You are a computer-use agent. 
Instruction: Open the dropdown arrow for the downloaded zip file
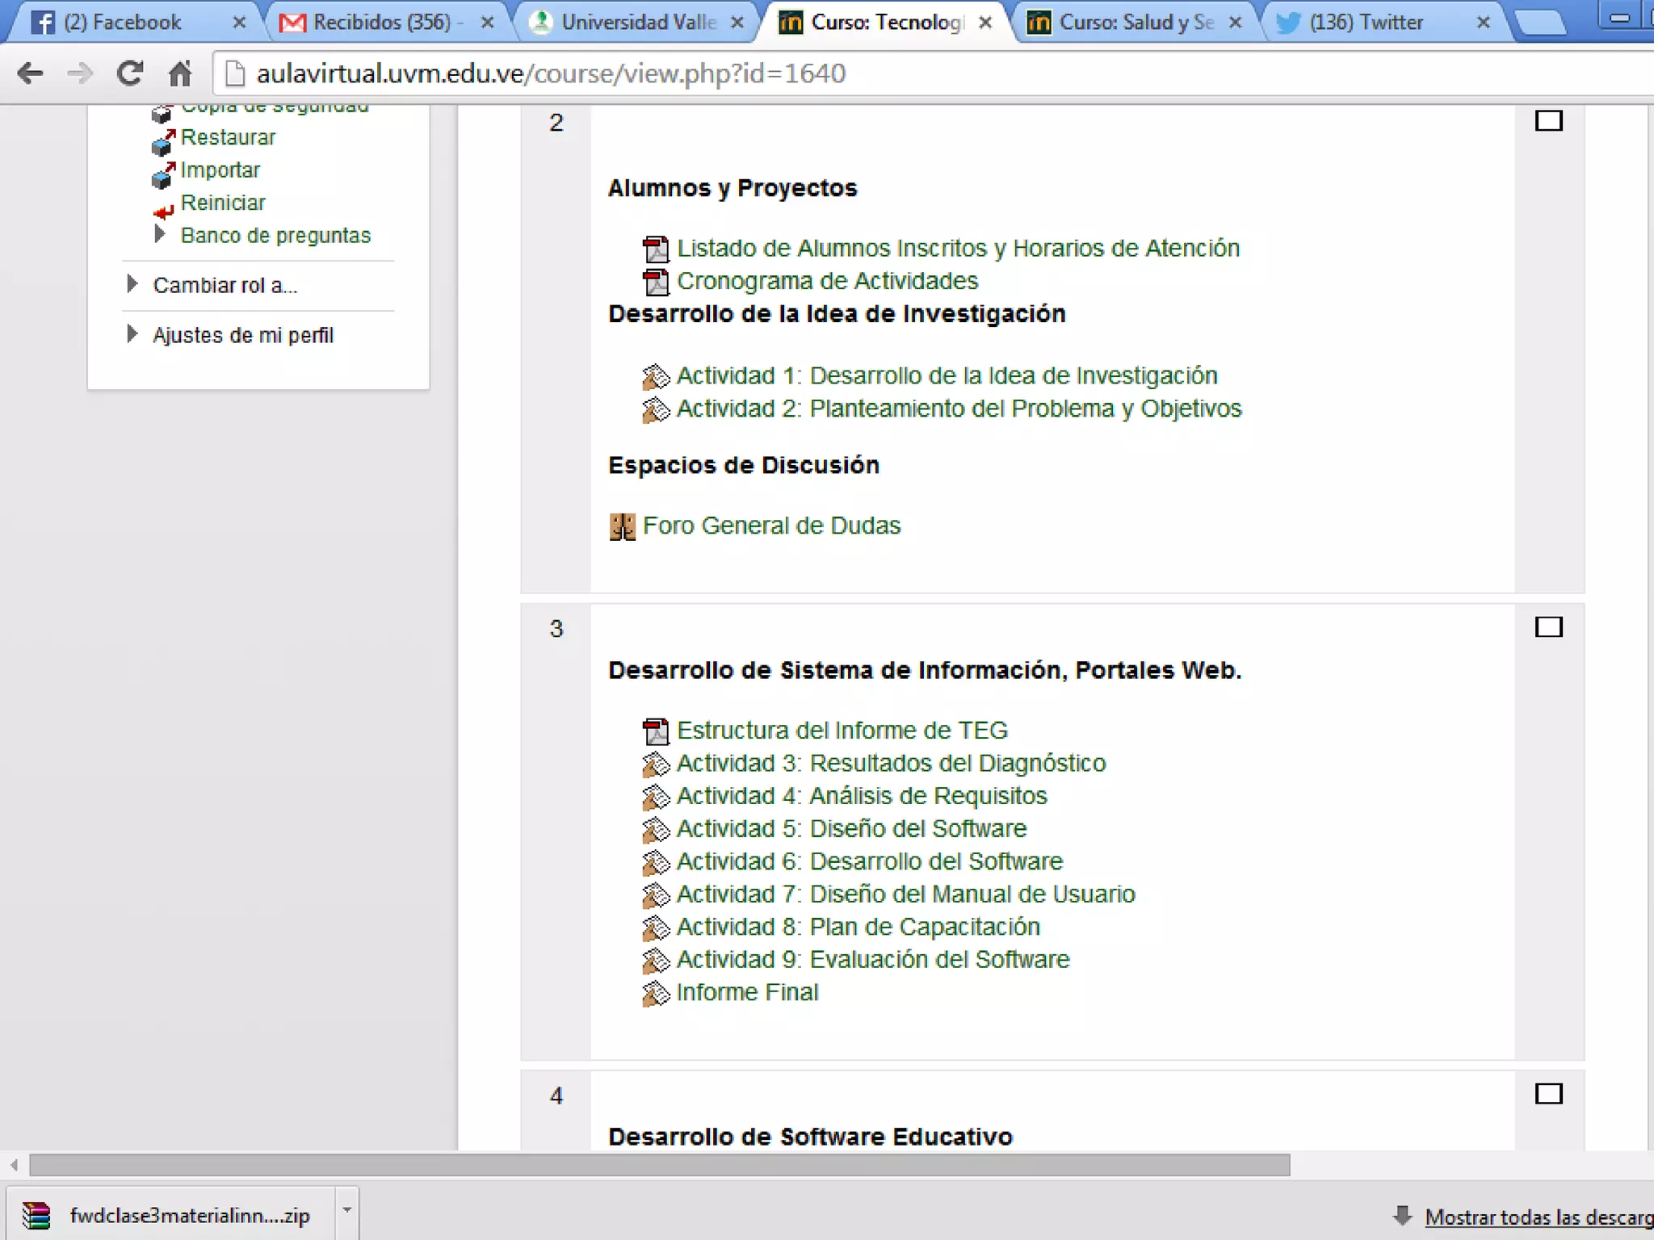pos(346,1210)
